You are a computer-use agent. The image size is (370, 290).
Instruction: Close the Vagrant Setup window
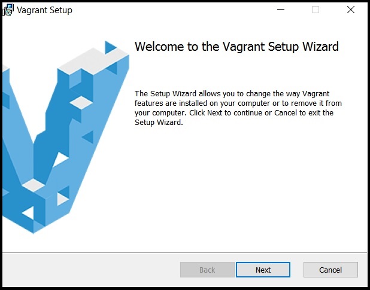[351, 10]
